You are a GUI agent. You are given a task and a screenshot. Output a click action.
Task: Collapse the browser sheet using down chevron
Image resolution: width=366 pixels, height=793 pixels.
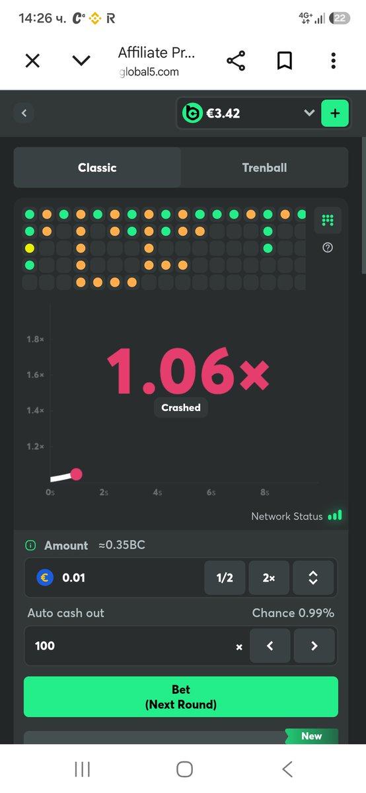81,61
